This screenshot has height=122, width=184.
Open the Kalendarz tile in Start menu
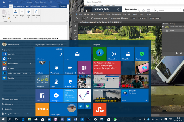coord(49,54)
